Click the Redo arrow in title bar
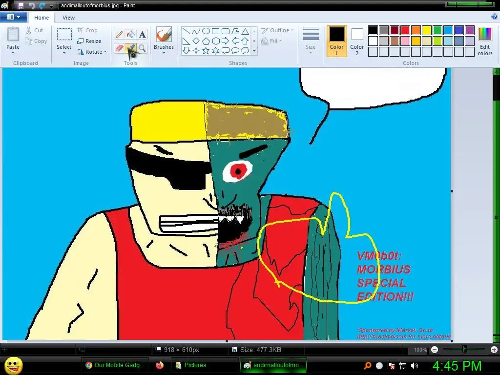500x375 pixels. point(42,5)
